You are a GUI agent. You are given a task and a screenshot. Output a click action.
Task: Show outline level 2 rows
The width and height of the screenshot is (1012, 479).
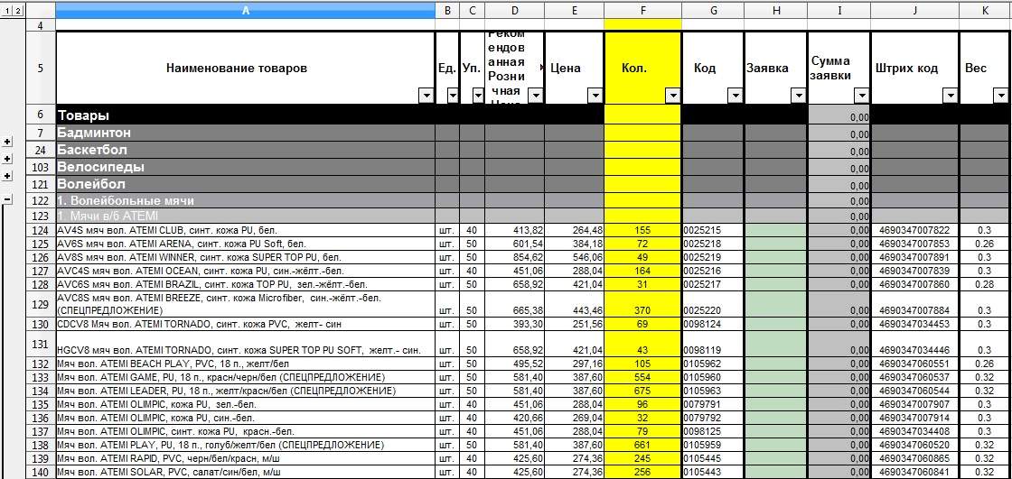pos(18,11)
